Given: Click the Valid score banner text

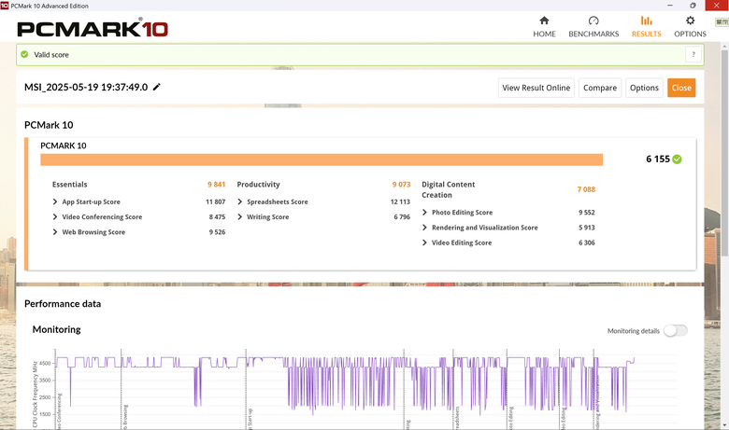Looking at the screenshot, I should [x=51, y=54].
